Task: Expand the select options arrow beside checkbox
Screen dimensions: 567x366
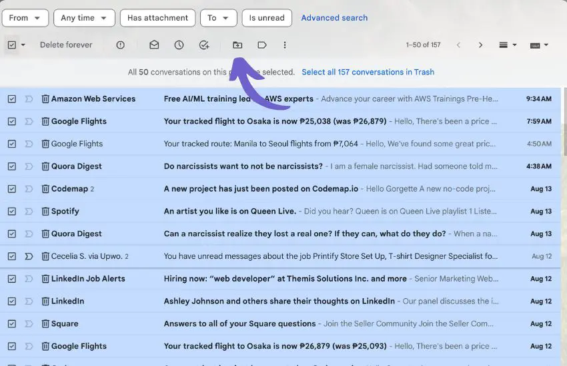Action: [23, 45]
